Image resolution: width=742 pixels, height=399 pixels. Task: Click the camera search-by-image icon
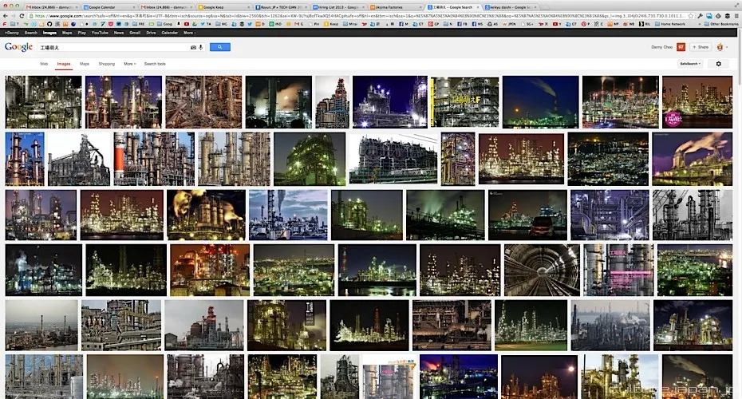click(193, 47)
